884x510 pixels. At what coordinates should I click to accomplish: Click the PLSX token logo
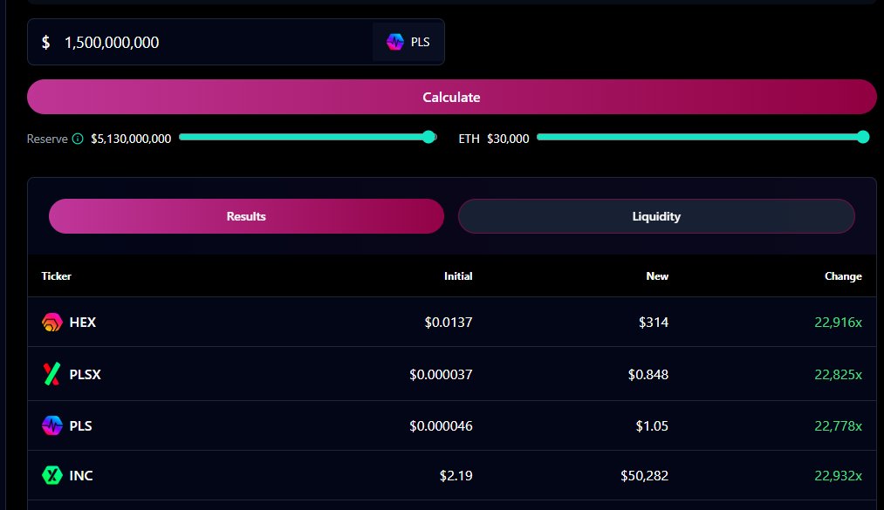click(51, 374)
